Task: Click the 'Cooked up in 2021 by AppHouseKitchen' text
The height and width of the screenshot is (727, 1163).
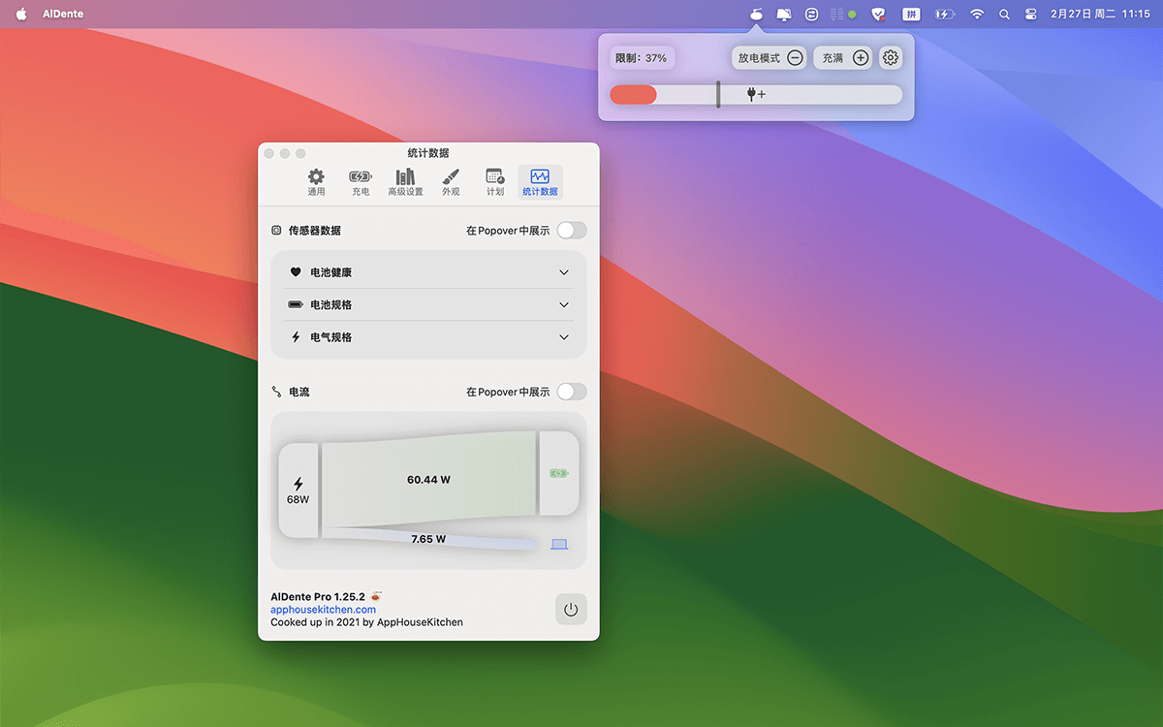Action: [366, 622]
